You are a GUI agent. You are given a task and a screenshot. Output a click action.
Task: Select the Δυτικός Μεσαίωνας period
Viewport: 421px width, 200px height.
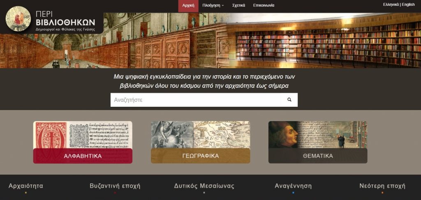(x=204, y=186)
